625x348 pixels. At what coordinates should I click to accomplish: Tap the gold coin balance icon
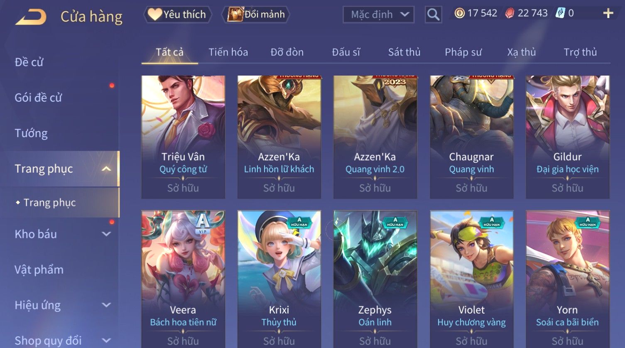tap(459, 13)
